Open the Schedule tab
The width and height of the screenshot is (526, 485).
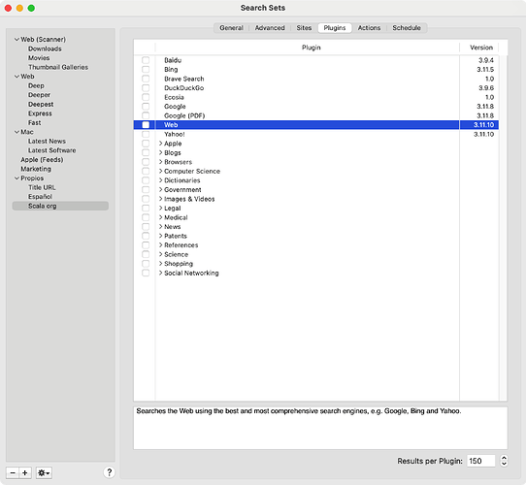[x=407, y=28]
